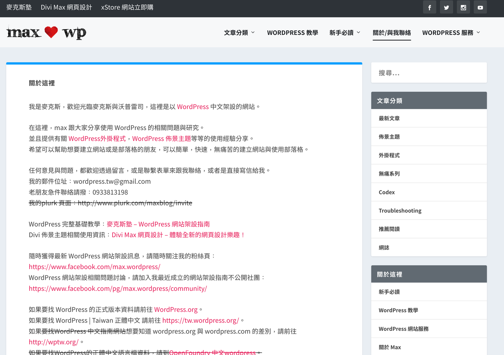Open 麥克斯塾 in the top bar
504x355 pixels.
point(19,7)
